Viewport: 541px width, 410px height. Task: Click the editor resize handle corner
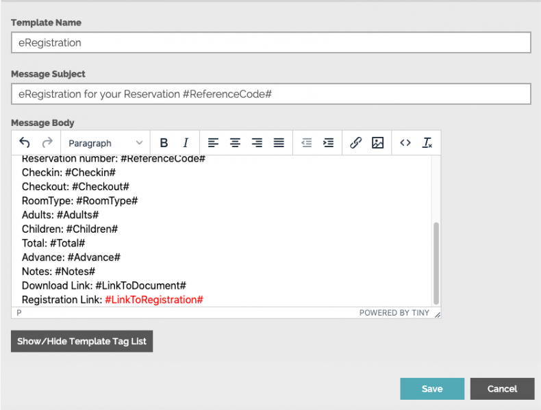coord(437,314)
